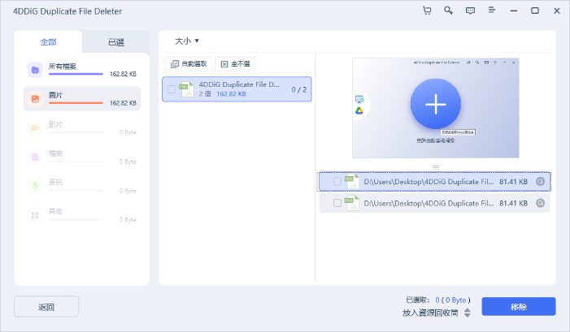Select the 檔案 documents category
This screenshot has height=332, width=570.
(x=82, y=157)
